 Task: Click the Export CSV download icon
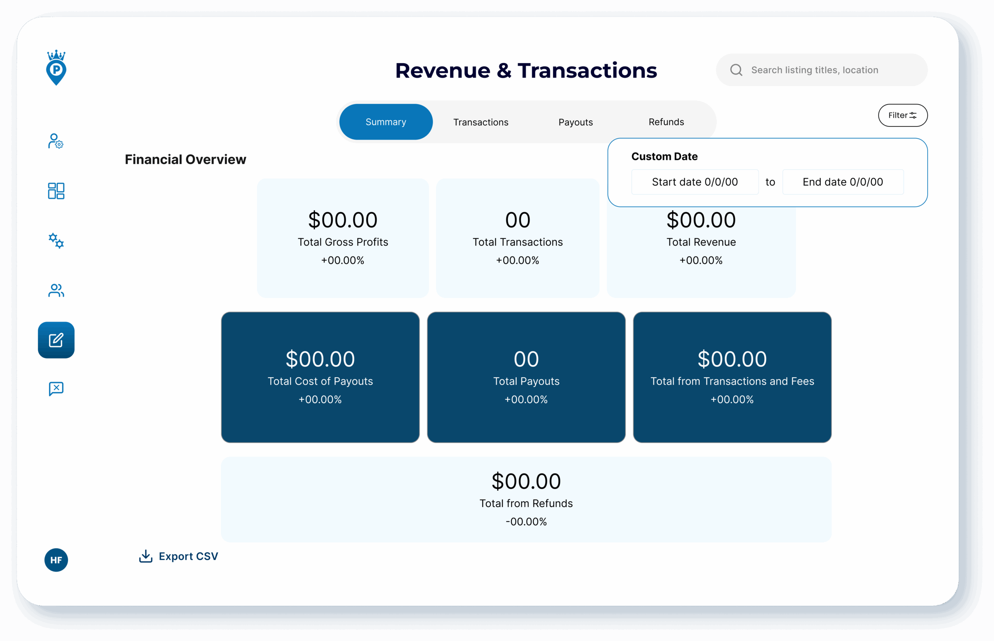pos(145,556)
